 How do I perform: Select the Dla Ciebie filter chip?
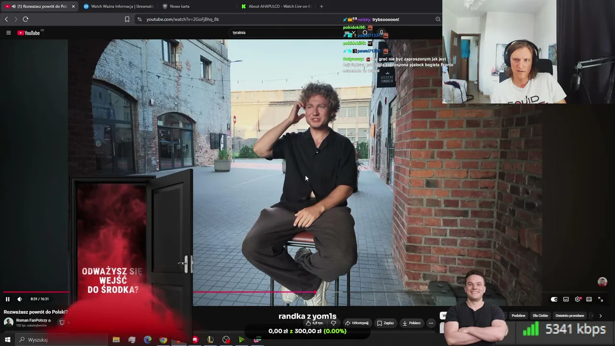click(541, 316)
